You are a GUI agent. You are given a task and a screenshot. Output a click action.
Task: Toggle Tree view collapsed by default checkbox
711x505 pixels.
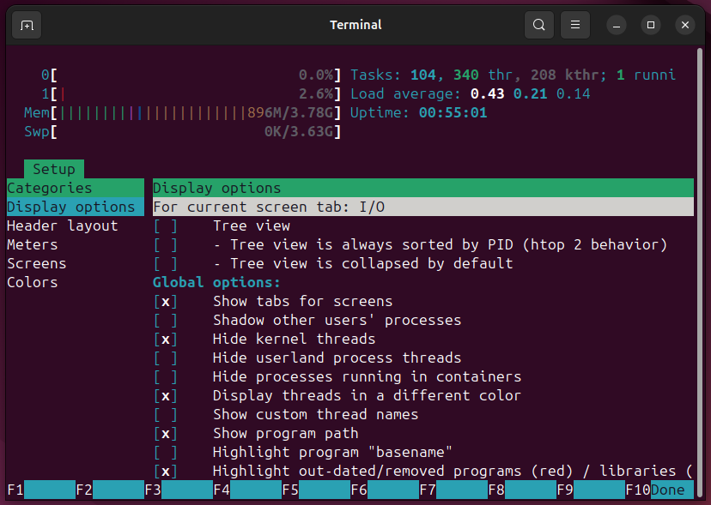tap(166, 263)
